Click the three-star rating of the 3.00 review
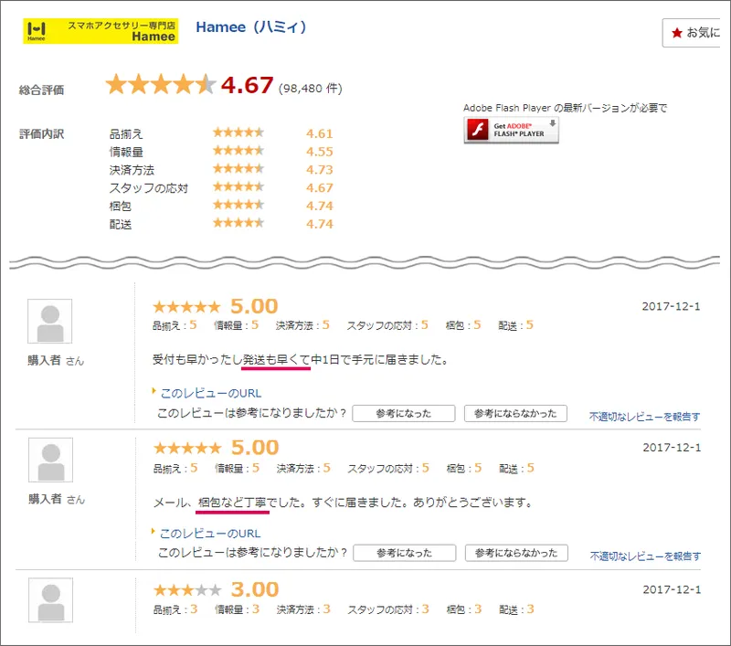Image resolution: width=731 pixels, height=646 pixels. point(187,590)
